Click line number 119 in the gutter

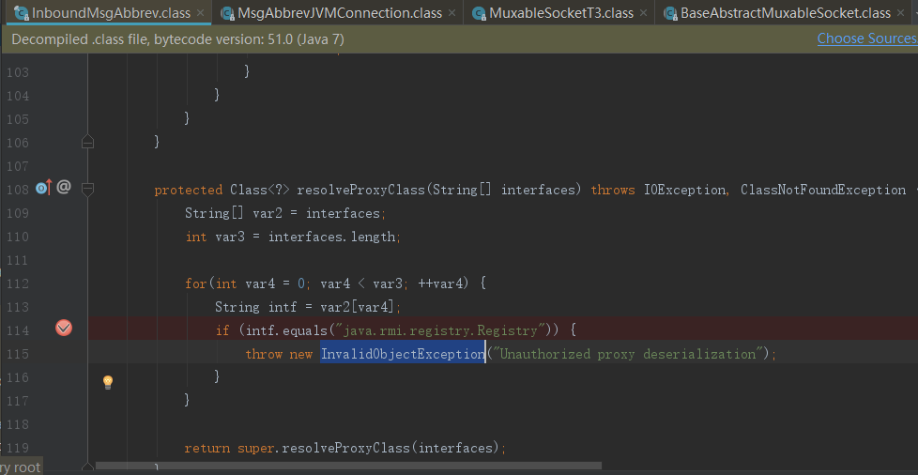pos(18,448)
